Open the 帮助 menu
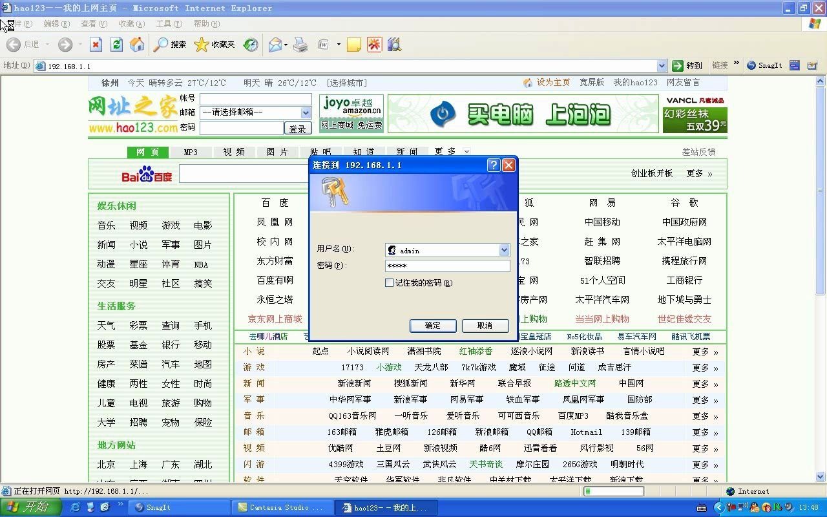The image size is (827, 517). click(206, 24)
